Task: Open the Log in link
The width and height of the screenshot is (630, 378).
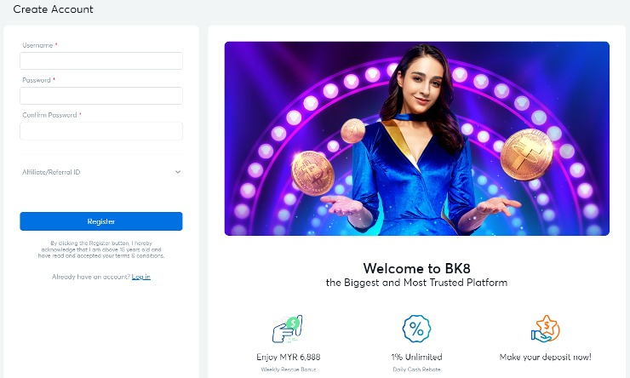Action: point(141,277)
